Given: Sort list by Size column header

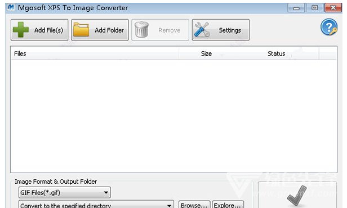Looking at the screenshot, I should pyautogui.click(x=207, y=53).
